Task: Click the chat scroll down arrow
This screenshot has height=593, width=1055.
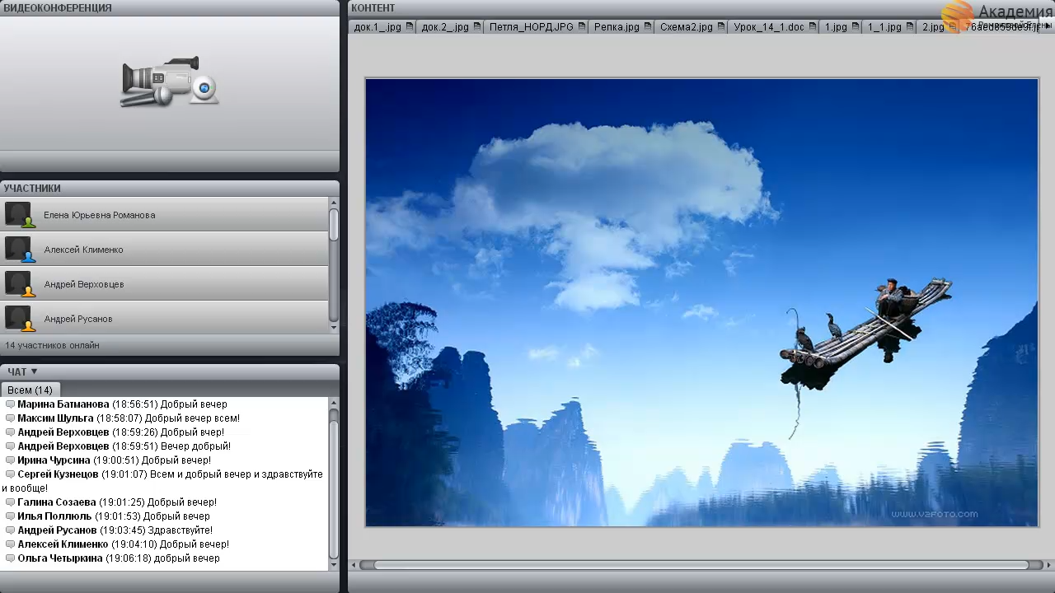Action: (334, 565)
